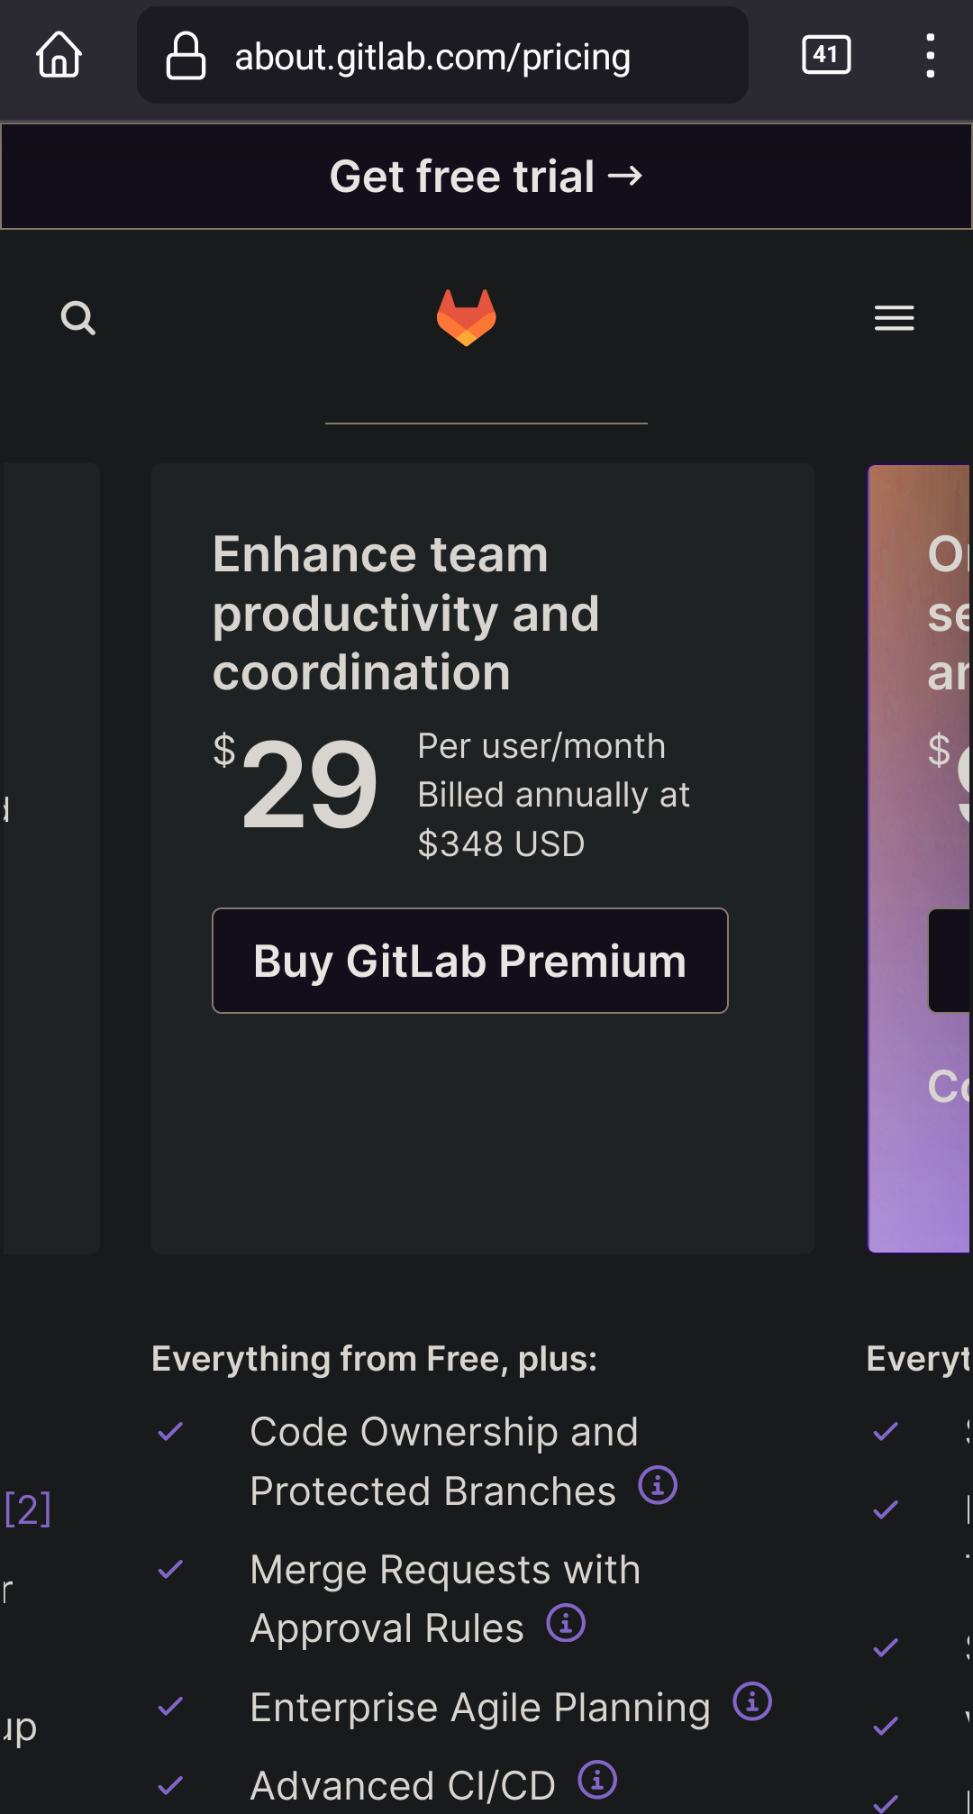This screenshot has width=973, height=1814.
Task: Tap the Buy GitLab Premium button
Action: coord(469,961)
